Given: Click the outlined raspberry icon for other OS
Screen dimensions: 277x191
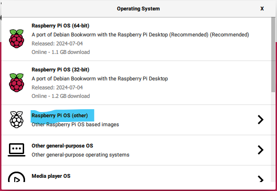Looking at the screenshot, I should tap(17, 120).
